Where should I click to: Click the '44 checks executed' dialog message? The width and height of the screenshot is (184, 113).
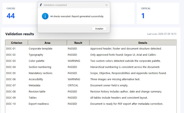coord(77,16)
